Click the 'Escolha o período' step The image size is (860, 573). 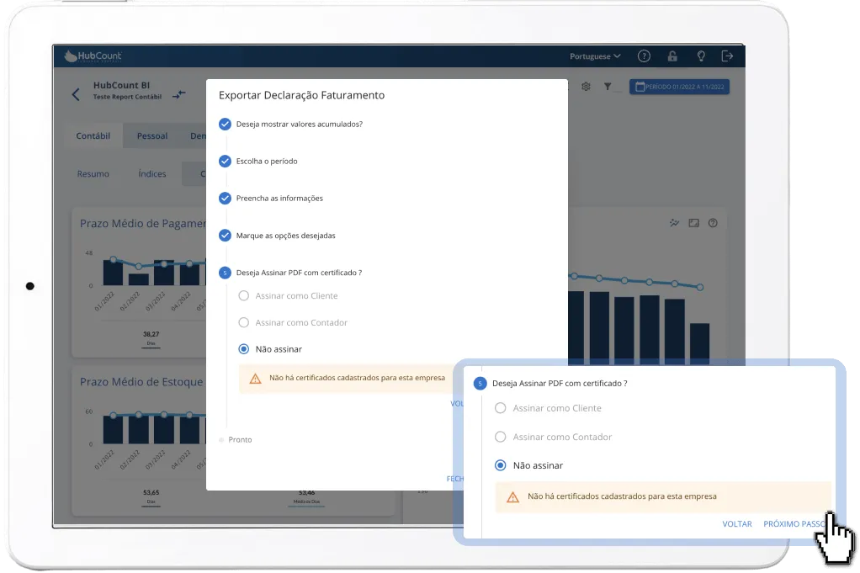pyautogui.click(x=258, y=162)
